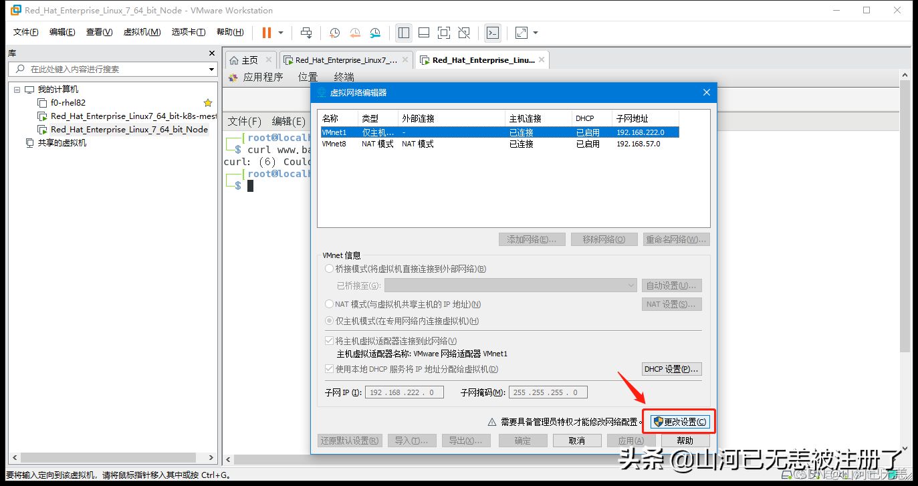This screenshot has width=918, height=486.
Task: Click the 子网 IP field
Action: point(405,392)
